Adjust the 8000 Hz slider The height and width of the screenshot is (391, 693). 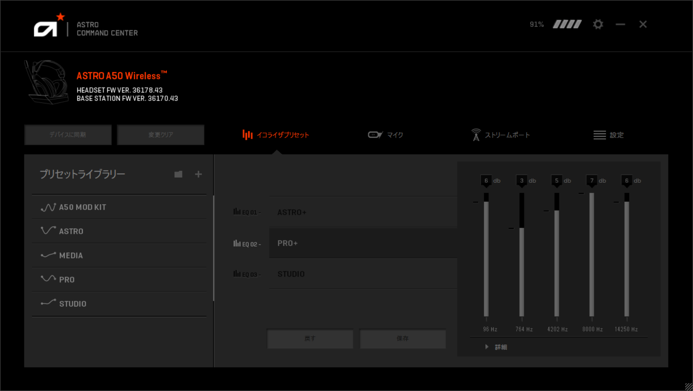pyautogui.click(x=592, y=254)
